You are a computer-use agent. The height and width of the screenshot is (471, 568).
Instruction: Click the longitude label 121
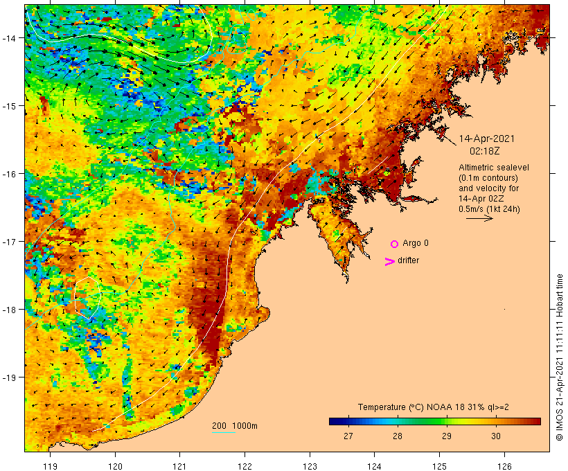pos(179,466)
